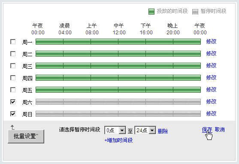Uncheck the 周六 checkbox
Screen dimensions: 239x164
click(13, 102)
